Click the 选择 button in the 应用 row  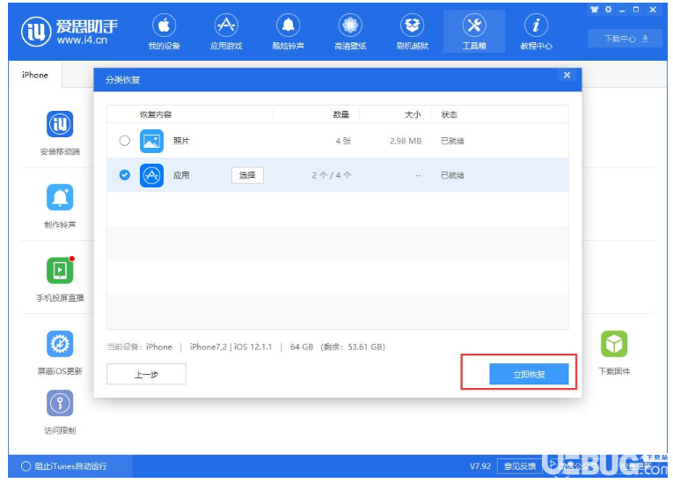[247, 175]
